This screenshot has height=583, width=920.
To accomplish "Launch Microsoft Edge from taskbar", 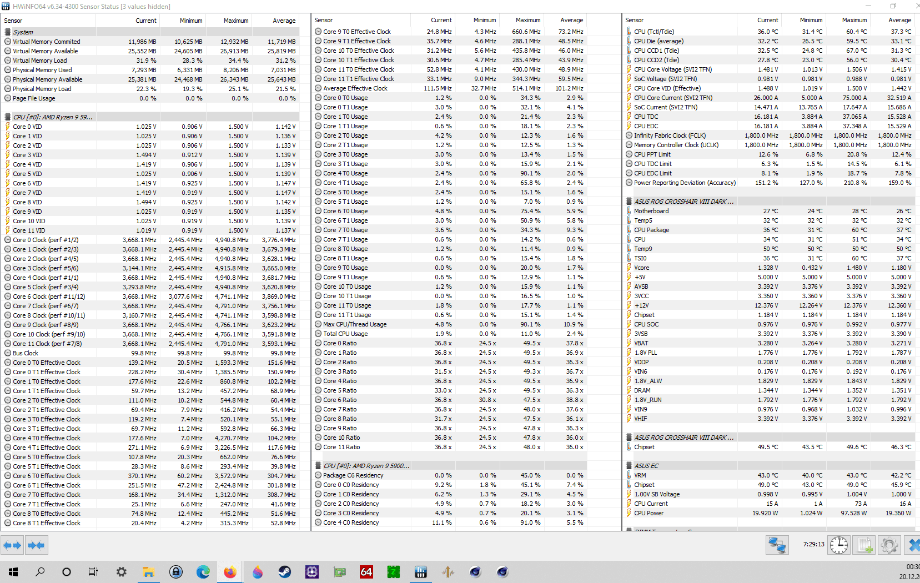I will pos(203,572).
